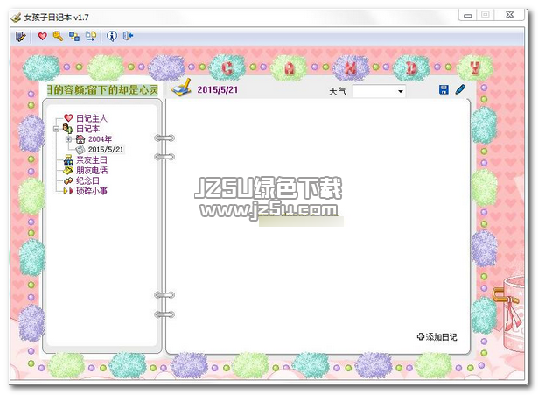Click the notebook brush icon beside the date
The height and width of the screenshot is (395, 538).
[x=181, y=88]
